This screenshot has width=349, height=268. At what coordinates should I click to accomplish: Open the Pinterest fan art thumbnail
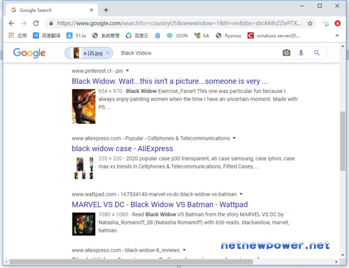(84, 106)
